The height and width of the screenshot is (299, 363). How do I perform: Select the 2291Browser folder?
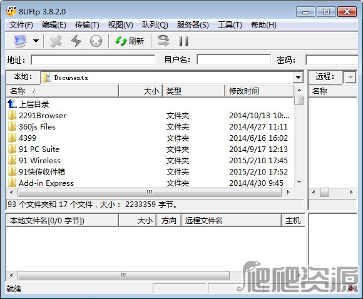[43, 116]
